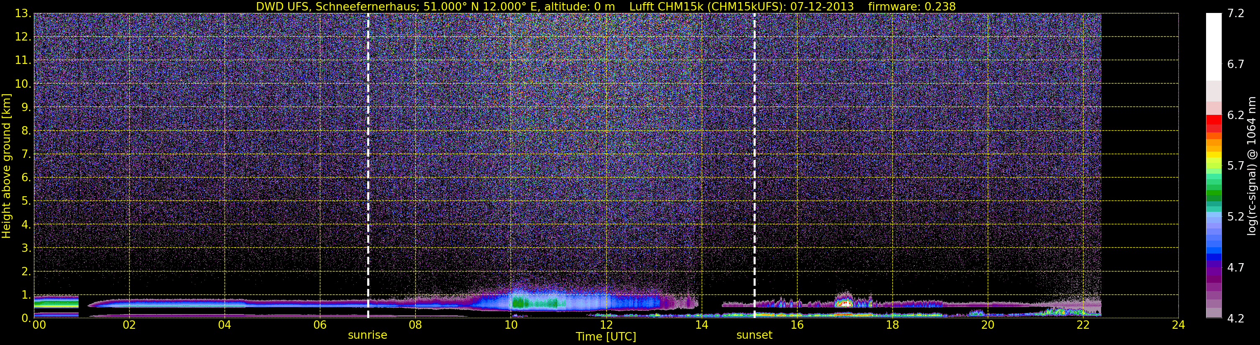Click the height axis tick label '13.'

[23, 13]
